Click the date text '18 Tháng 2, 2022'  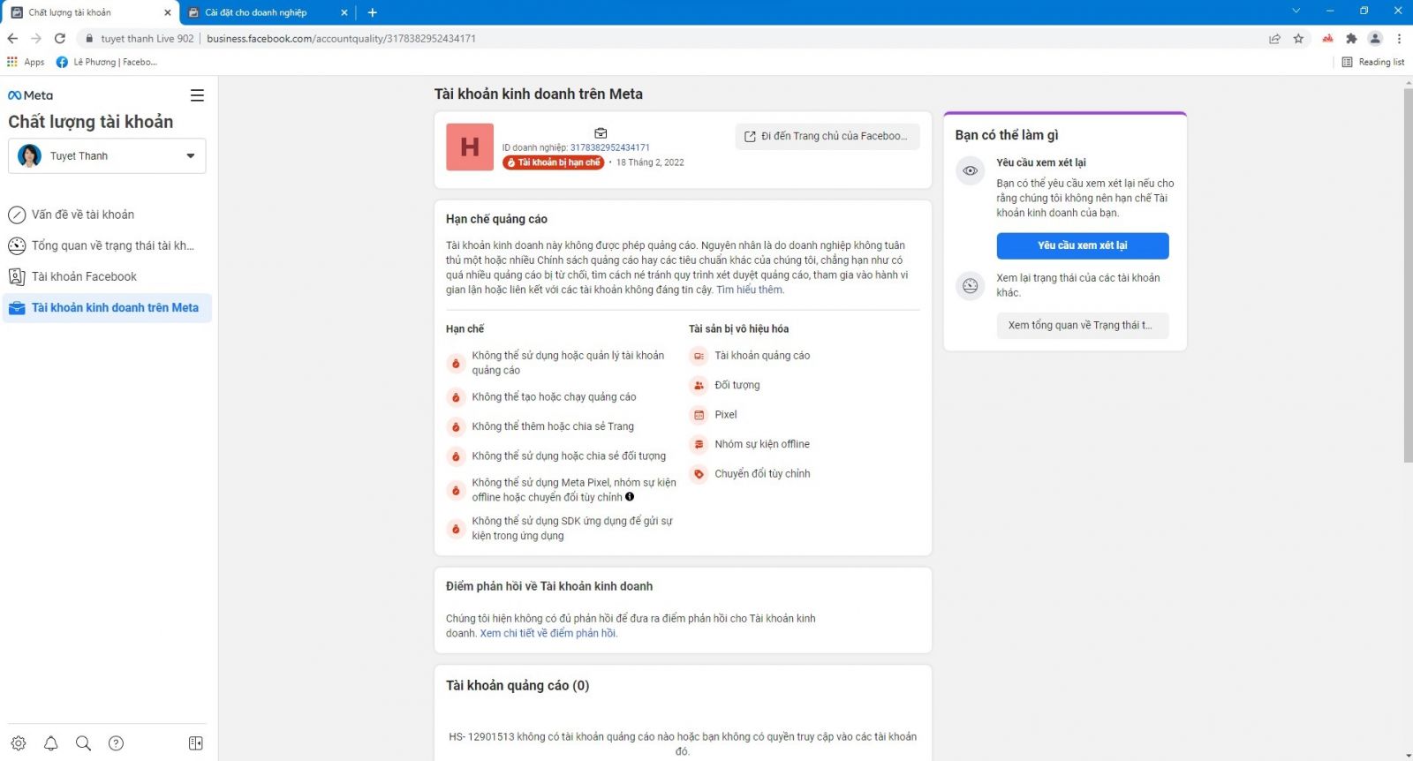tap(650, 162)
